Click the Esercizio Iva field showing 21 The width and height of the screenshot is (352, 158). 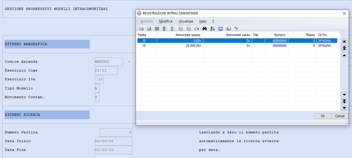[x=99, y=79]
